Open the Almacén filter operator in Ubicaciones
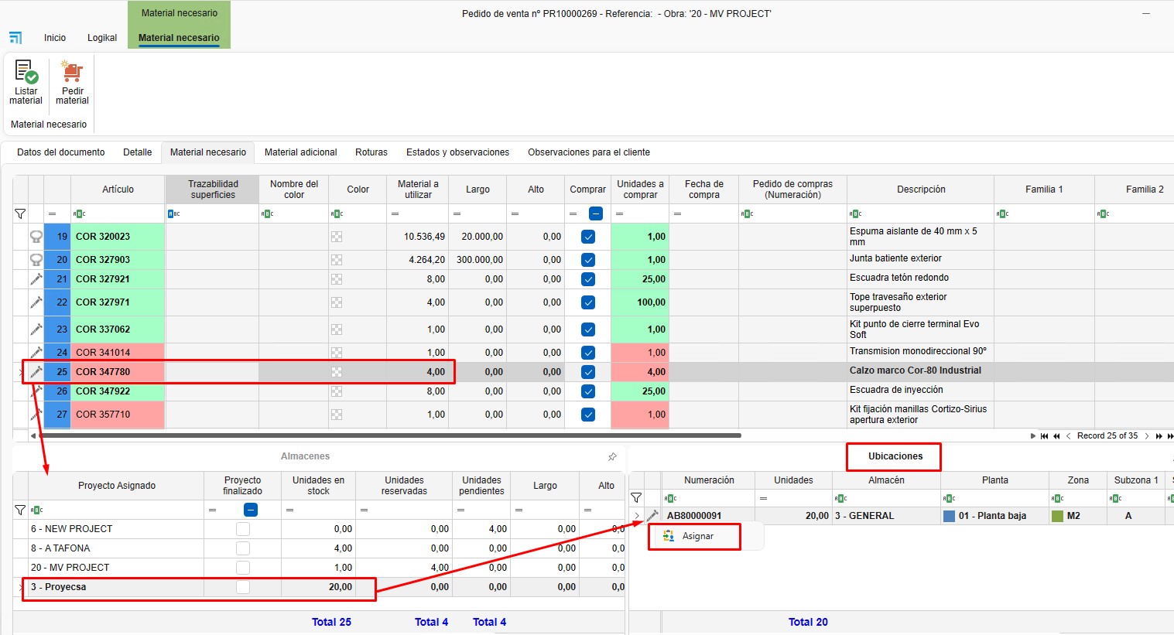 tap(840, 498)
